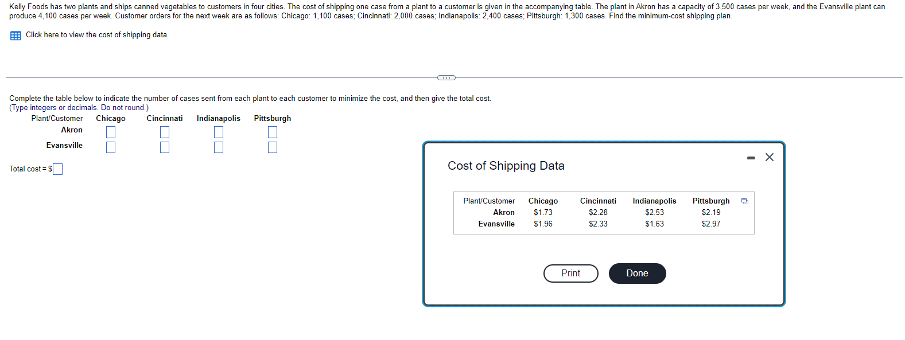The width and height of the screenshot is (905, 340).
Task: Click the Akron to Cincinnati input box
Action: point(165,132)
